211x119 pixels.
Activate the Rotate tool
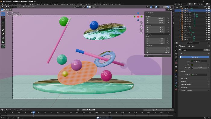tap(3, 26)
